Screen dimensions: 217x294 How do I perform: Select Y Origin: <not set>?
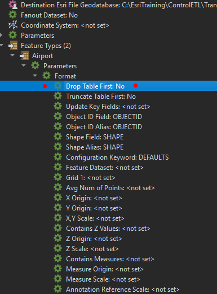(94, 208)
